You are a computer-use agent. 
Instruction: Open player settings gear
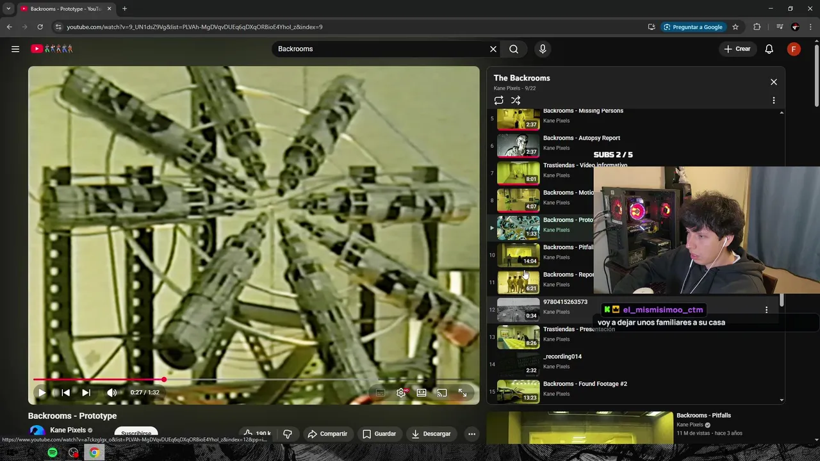[401, 392]
